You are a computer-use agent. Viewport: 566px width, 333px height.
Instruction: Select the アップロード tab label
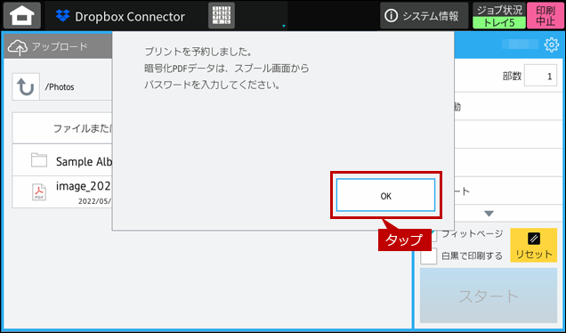click(60, 47)
